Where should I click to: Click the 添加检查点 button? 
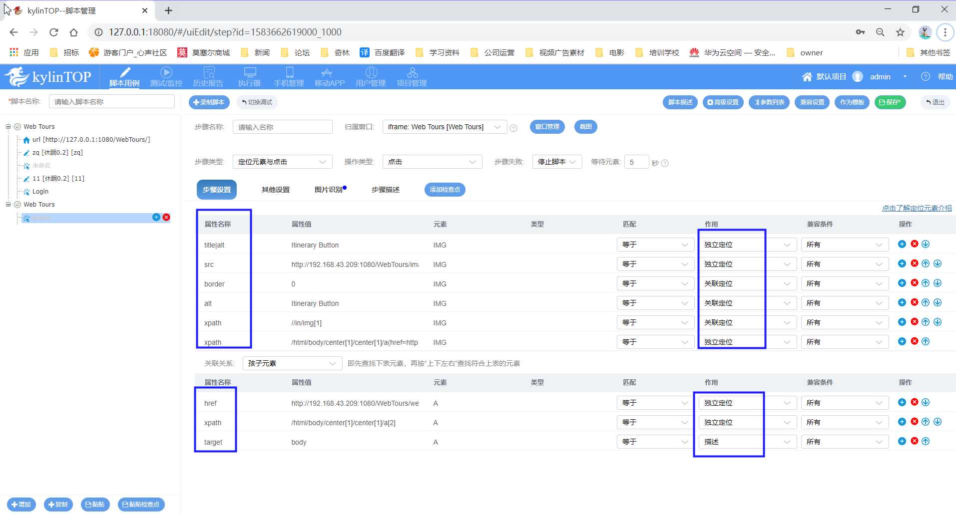pyautogui.click(x=445, y=190)
